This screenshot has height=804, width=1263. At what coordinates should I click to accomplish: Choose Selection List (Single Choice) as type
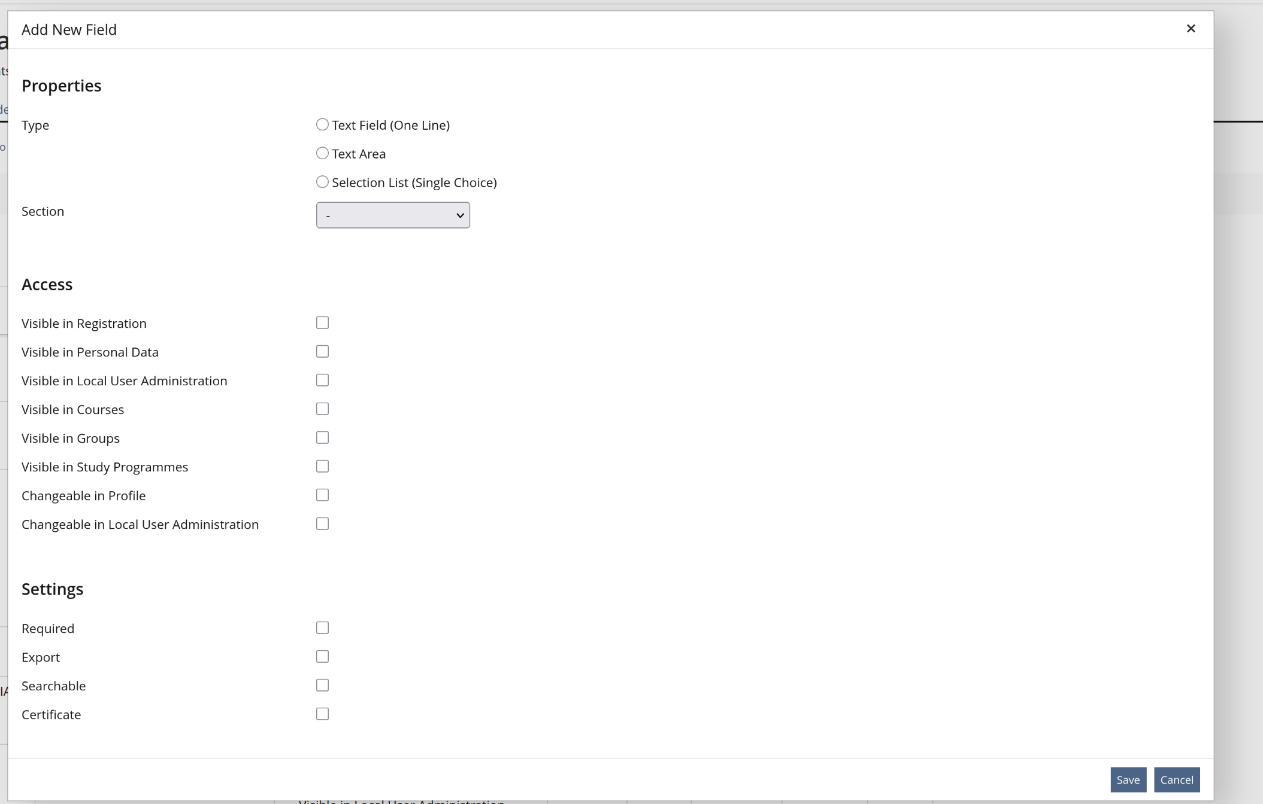(x=322, y=181)
